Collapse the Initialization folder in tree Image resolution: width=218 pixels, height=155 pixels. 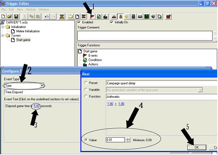click(x=2, y=27)
